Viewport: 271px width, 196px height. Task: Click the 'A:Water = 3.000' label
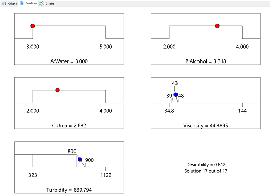click(x=69, y=61)
